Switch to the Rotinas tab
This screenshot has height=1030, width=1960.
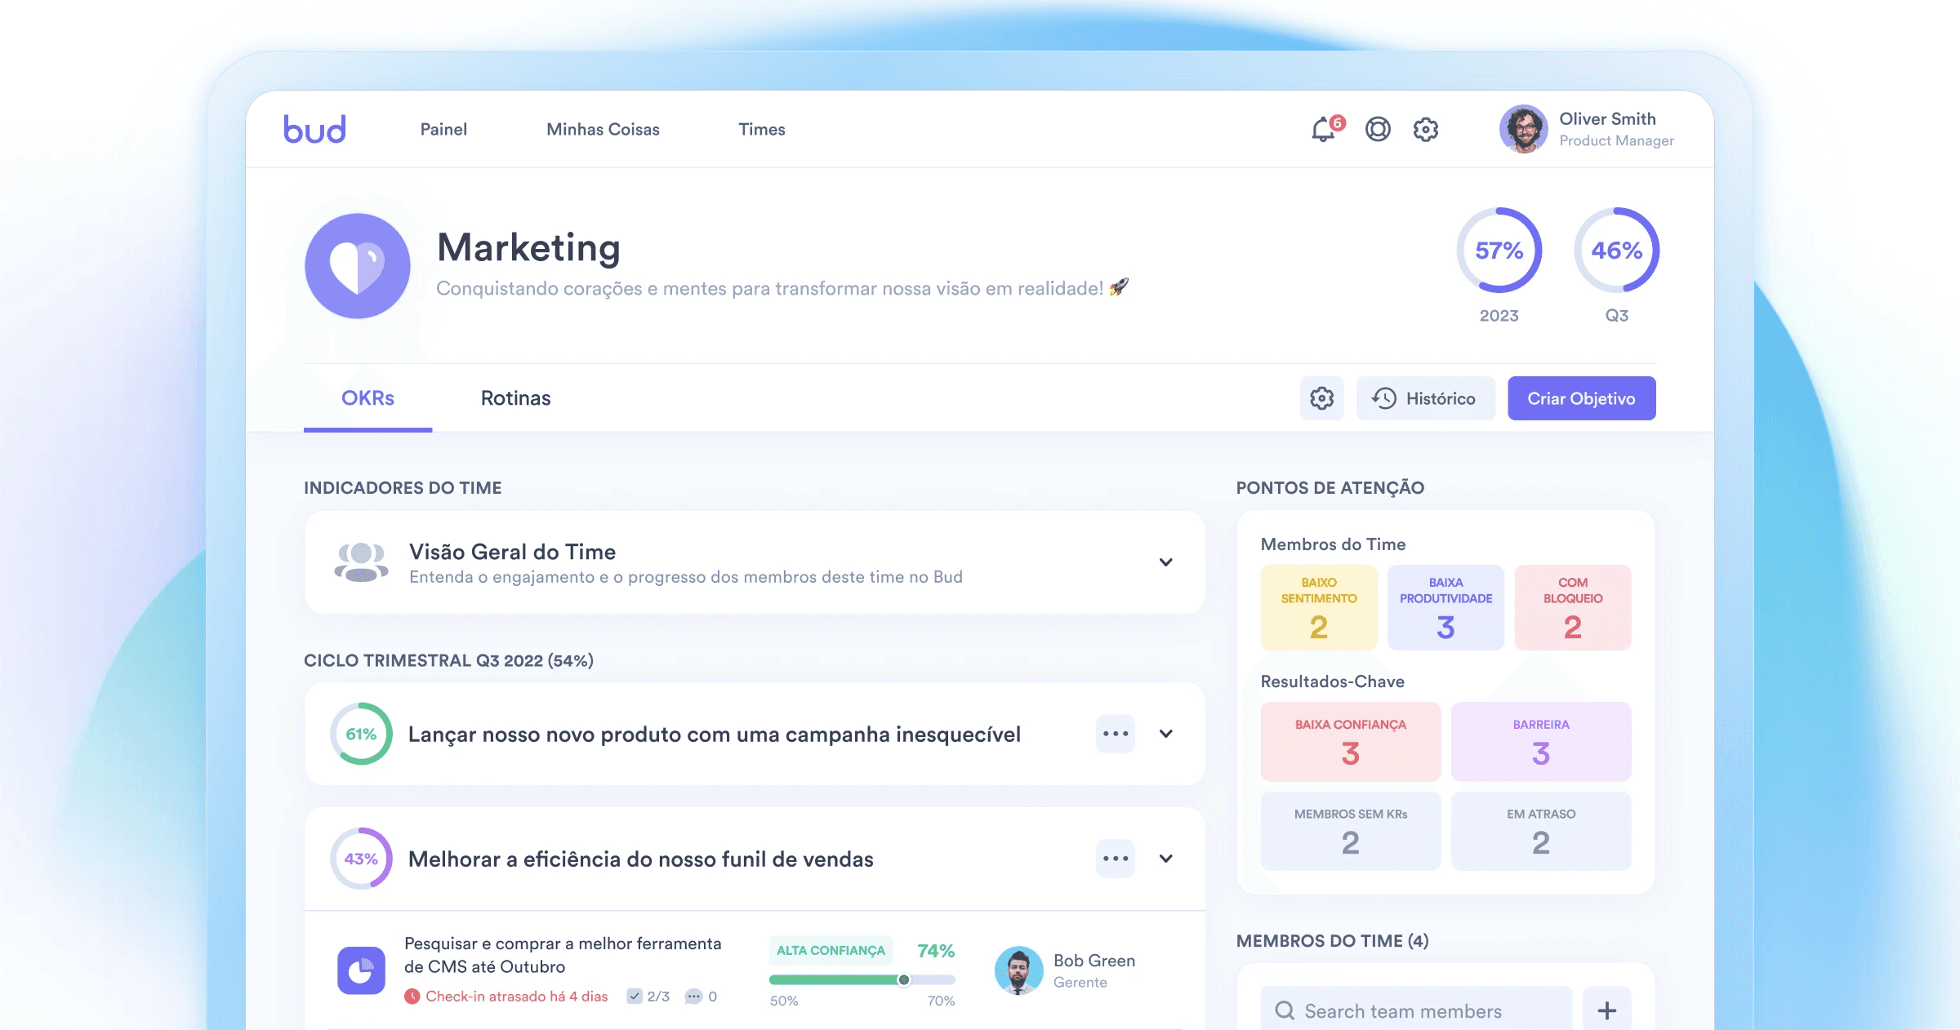pos(515,398)
